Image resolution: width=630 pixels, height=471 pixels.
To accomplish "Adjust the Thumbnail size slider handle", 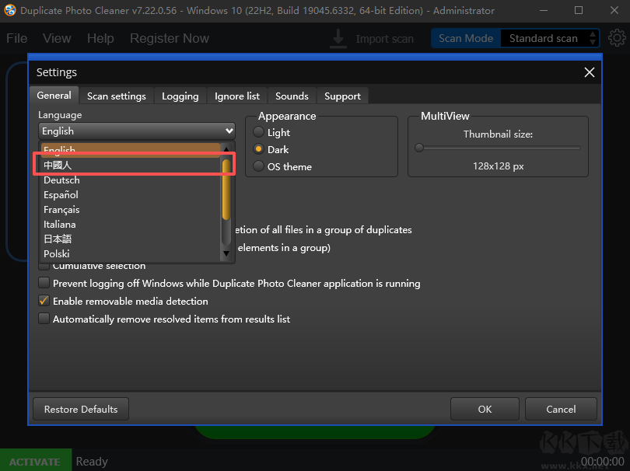I will (x=419, y=148).
